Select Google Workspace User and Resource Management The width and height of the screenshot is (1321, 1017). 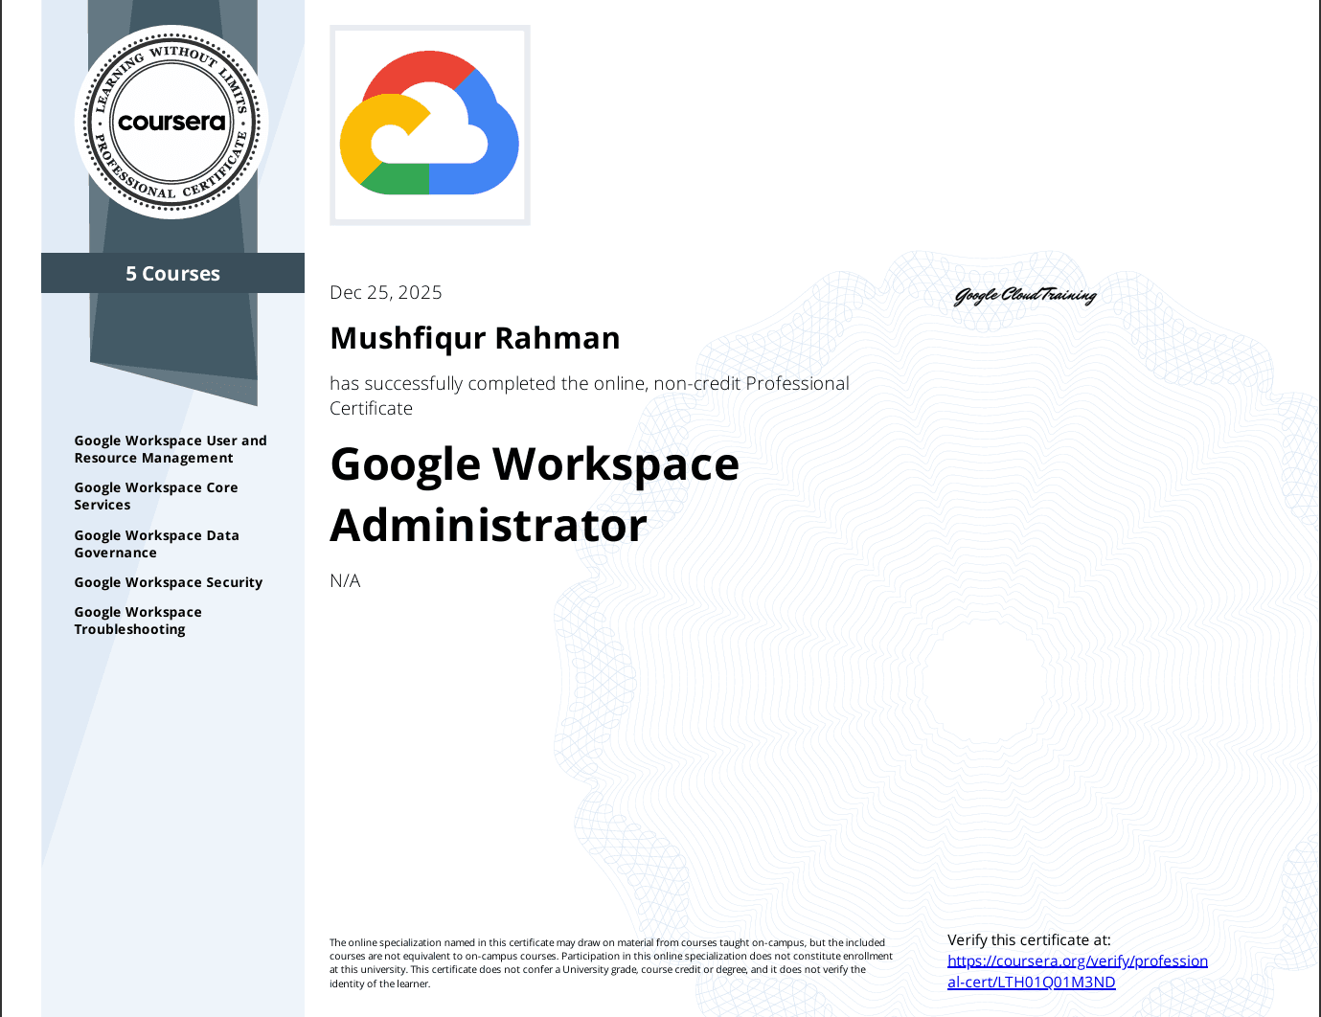[x=171, y=448]
